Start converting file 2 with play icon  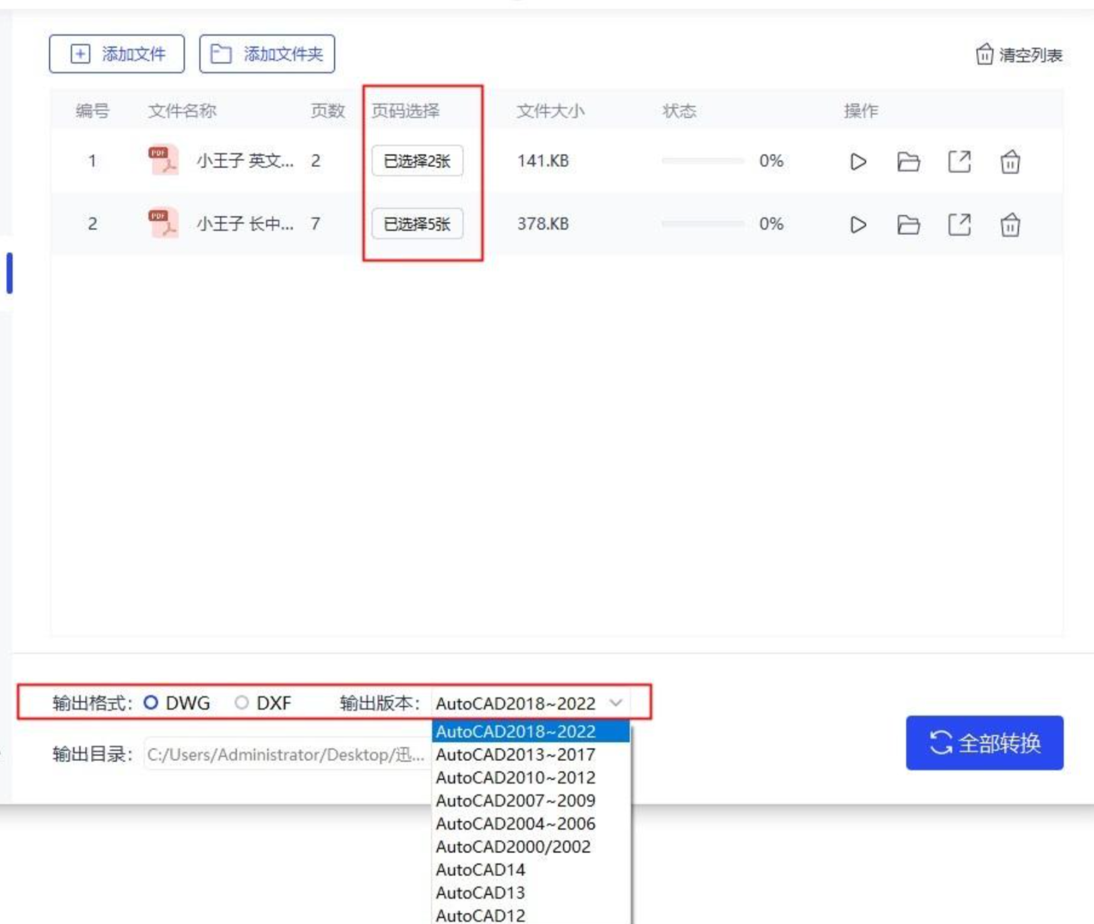[x=858, y=224]
